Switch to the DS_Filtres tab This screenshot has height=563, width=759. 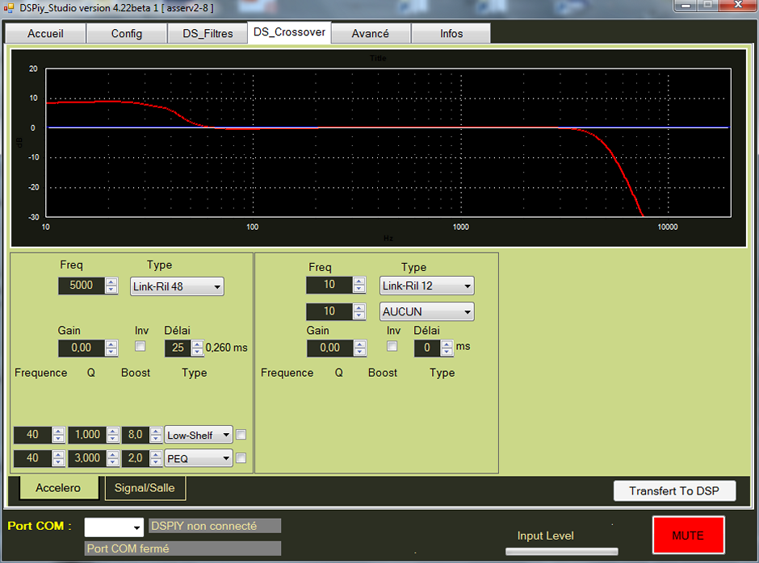tap(208, 34)
